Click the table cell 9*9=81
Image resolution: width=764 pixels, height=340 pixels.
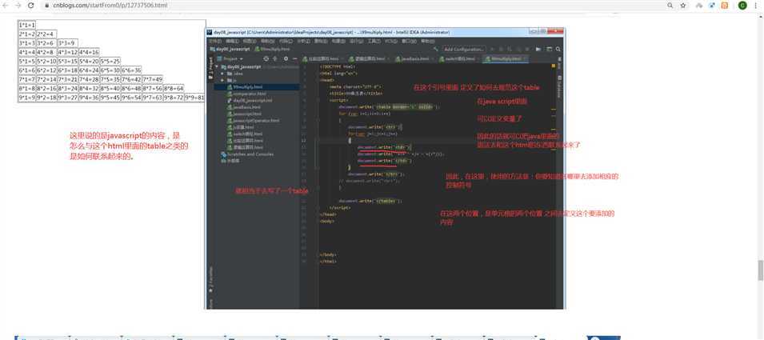pyautogui.click(x=195, y=98)
